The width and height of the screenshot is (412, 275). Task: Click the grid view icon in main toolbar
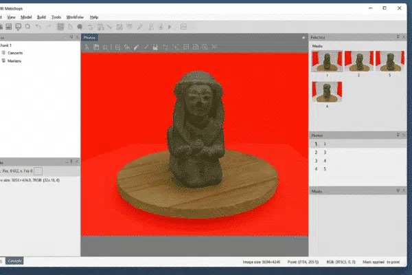coord(60,27)
